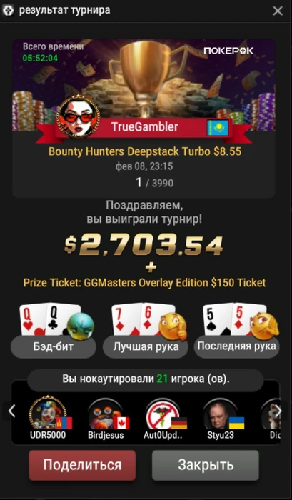The height and width of the screenshot is (500, 292).
Task: Click the thinking emoji on best hand cards
Action: tap(173, 326)
